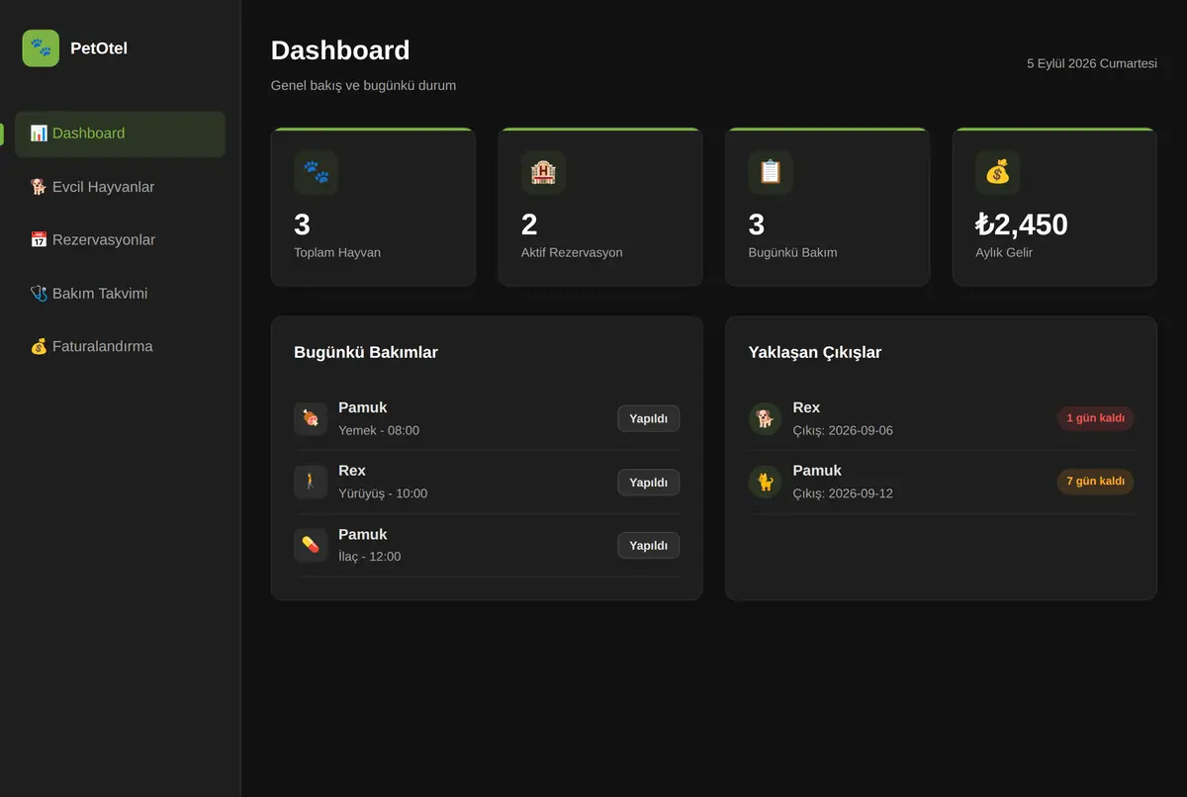
Task: Mark Rex's Yürüyüş 10:00 as Yapıldı
Action: coord(648,482)
